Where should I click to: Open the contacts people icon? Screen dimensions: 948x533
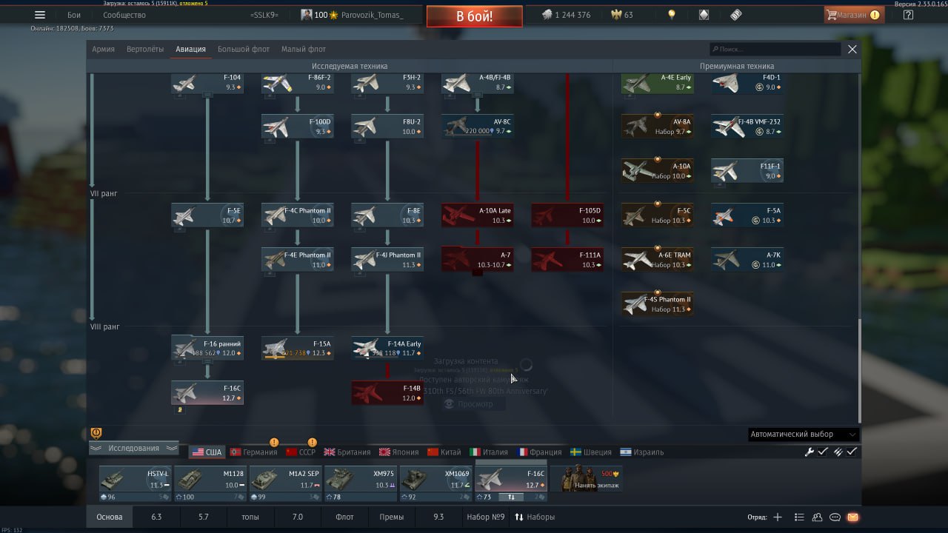817,517
